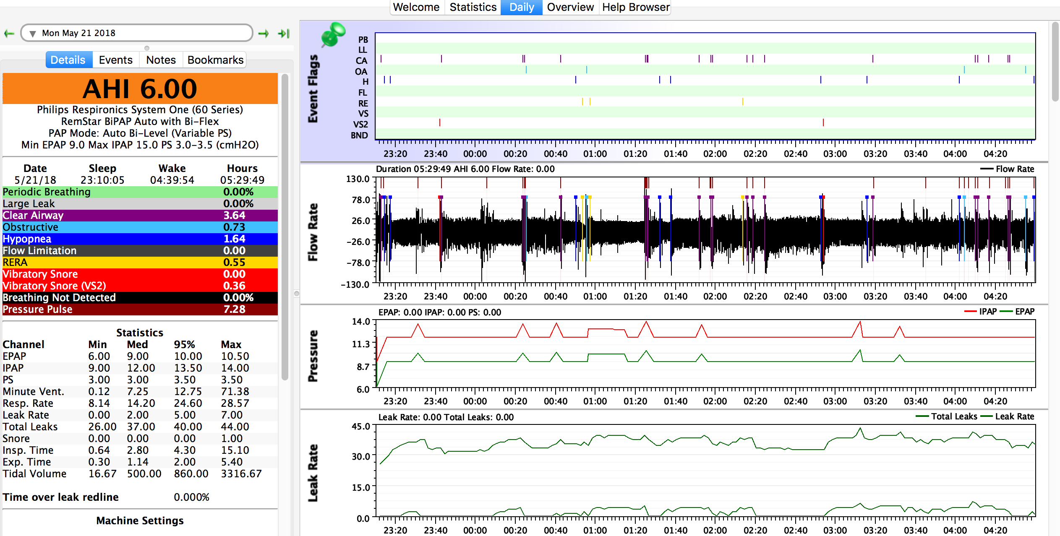Click the Total Leaks legend entry
This screenshot has width=1060, height=536.
(946, 416)
